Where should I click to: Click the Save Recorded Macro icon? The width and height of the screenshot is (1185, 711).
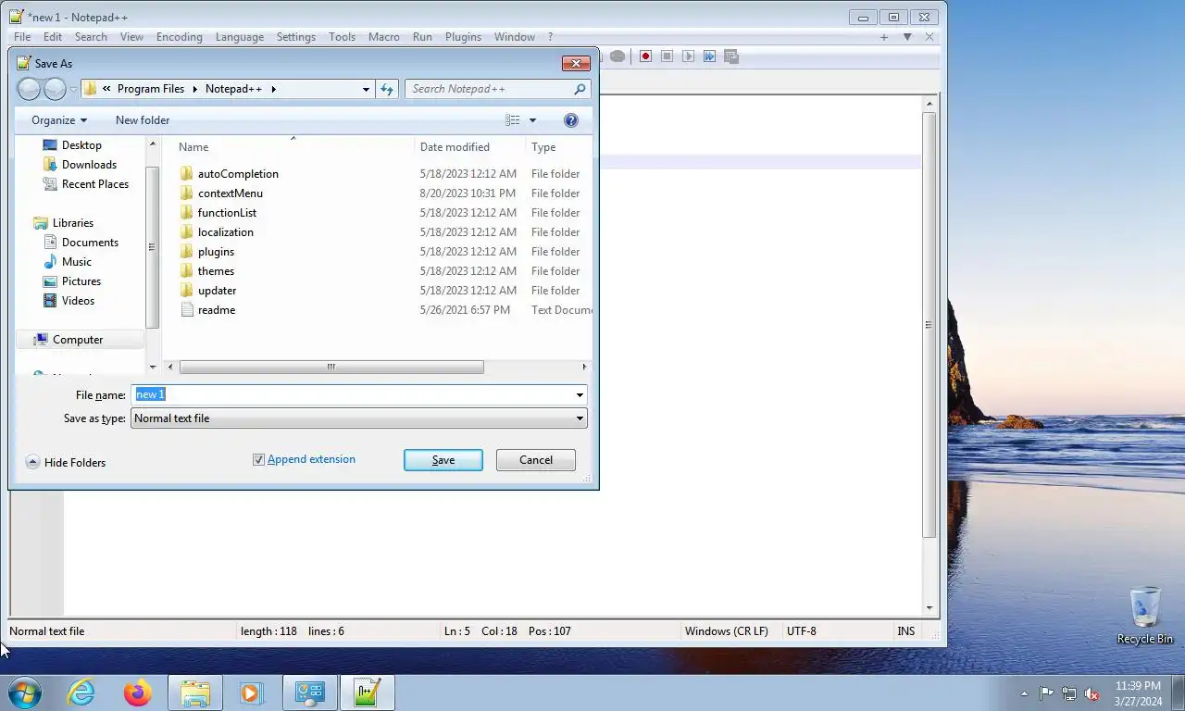click(731, 56)
